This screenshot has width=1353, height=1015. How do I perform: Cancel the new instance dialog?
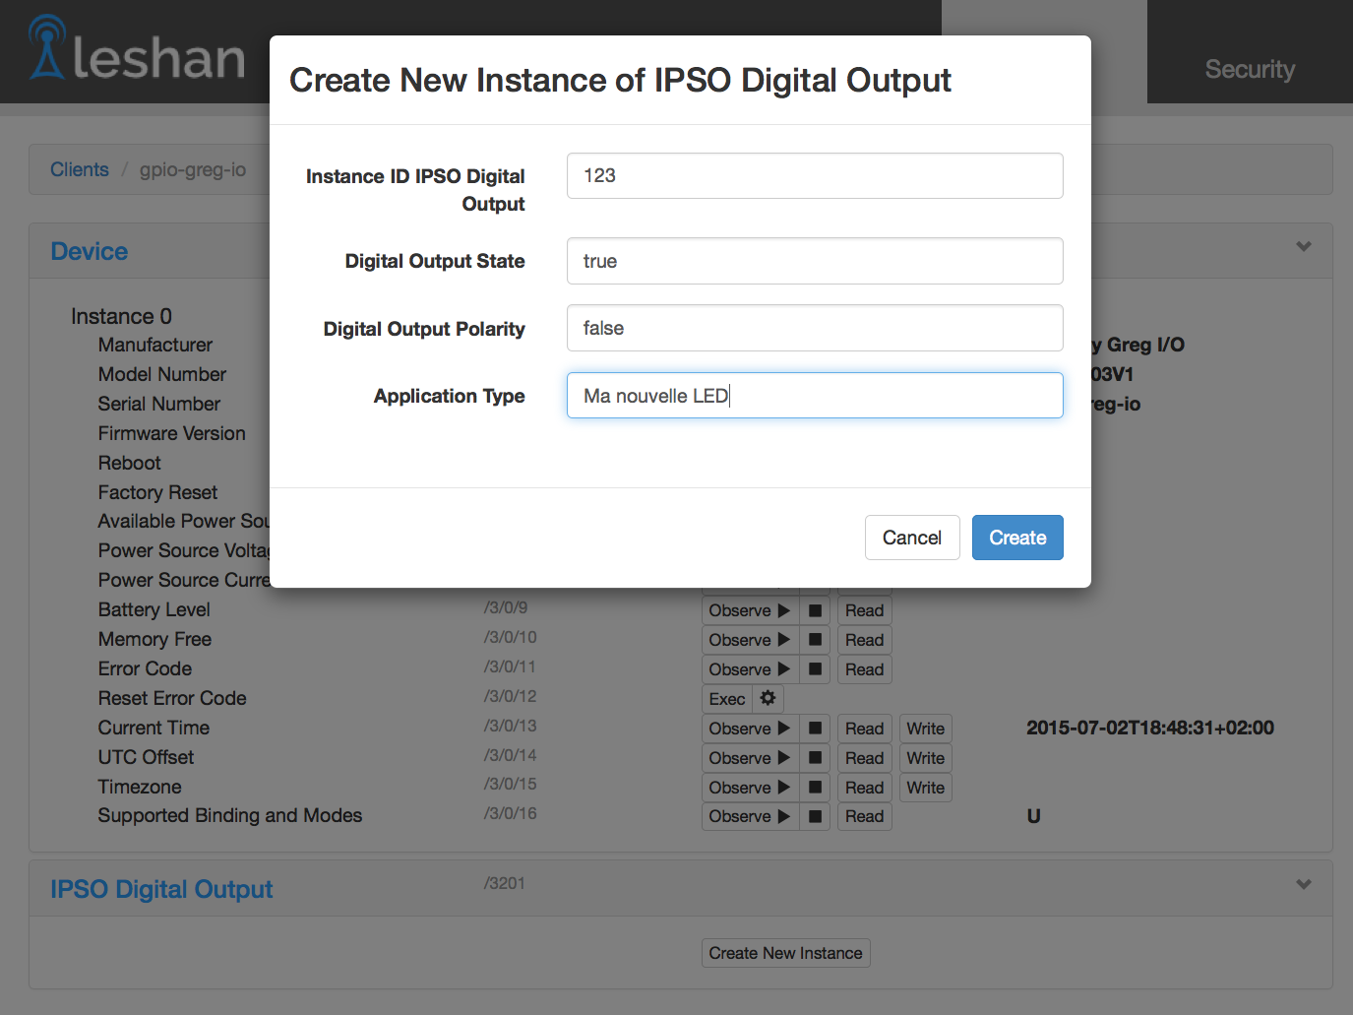click(x=911, y=538)
